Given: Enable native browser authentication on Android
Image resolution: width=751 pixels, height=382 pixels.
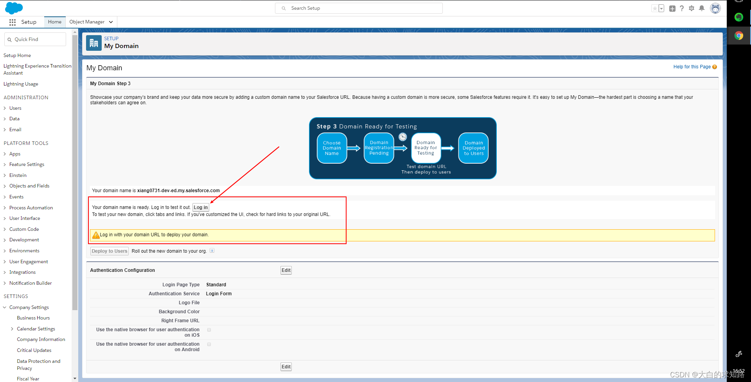Looking at the screenshot, I should coord(209,344).
